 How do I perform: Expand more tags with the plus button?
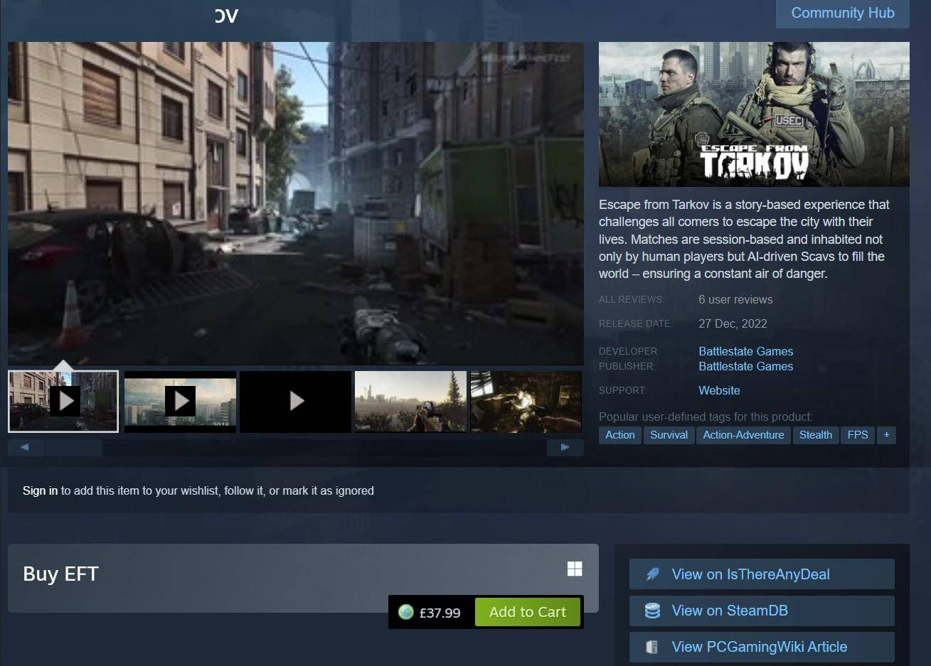[x=886, y=435]
